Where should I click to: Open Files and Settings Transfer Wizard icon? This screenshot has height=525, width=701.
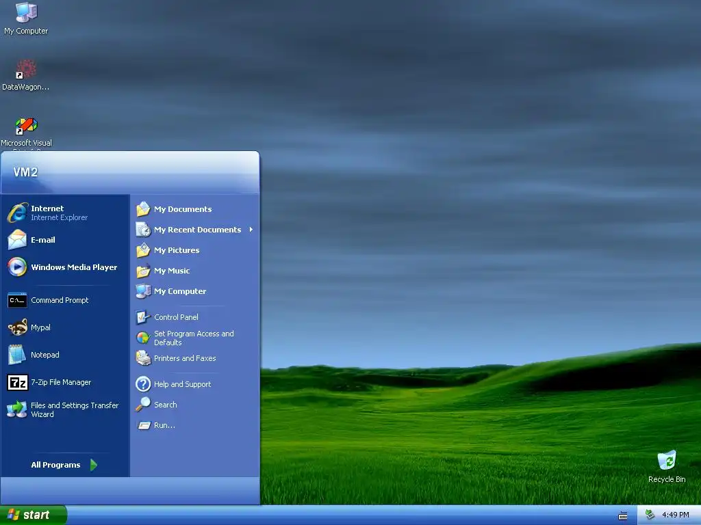tap(17, 409)
